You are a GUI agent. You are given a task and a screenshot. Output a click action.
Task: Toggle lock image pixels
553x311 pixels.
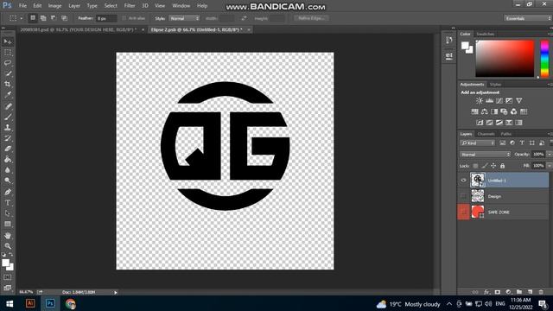coord(485,166)
